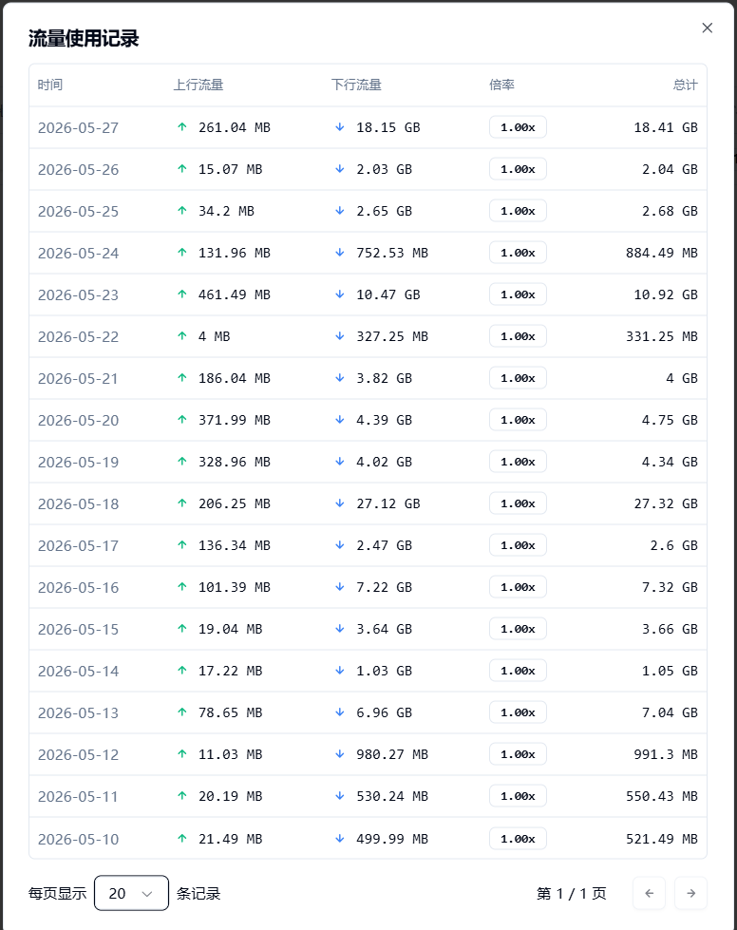Go to the previous page arrow
Image resolution: width=737 pixels, height=930 pixels.
point(649,893)
